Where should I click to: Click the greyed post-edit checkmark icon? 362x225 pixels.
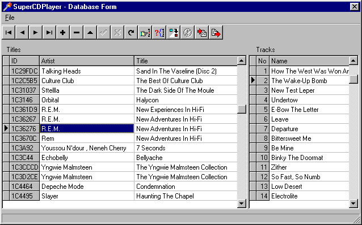[104, 33]
